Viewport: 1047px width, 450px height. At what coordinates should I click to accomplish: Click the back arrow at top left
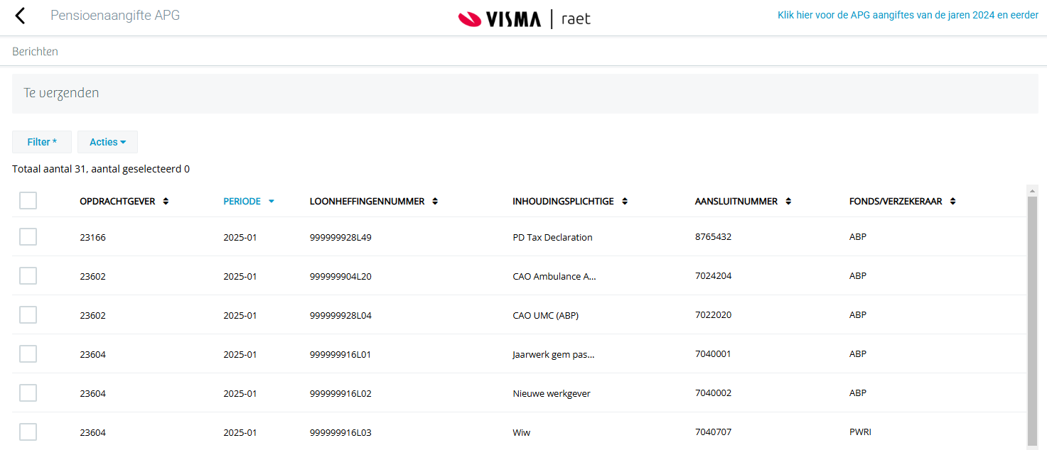coord(20,15)
